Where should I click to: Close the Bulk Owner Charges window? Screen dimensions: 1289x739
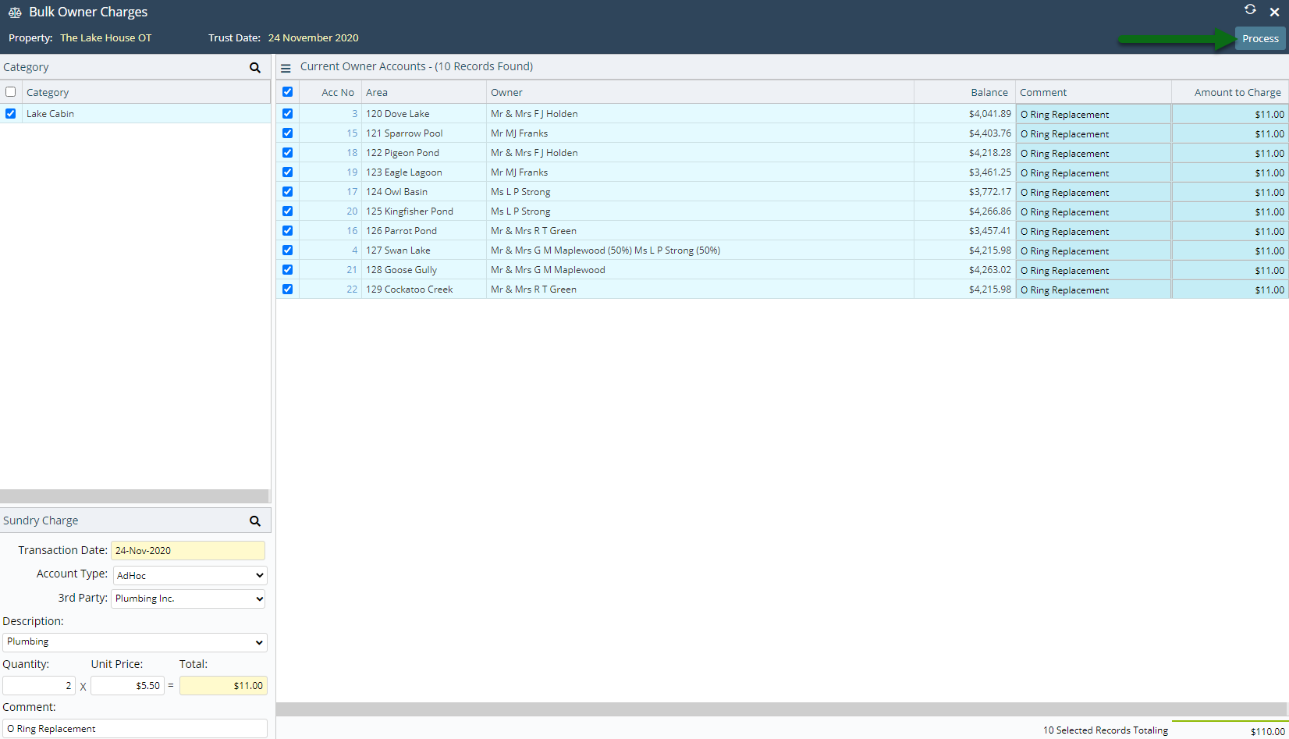pos(1274,12)
